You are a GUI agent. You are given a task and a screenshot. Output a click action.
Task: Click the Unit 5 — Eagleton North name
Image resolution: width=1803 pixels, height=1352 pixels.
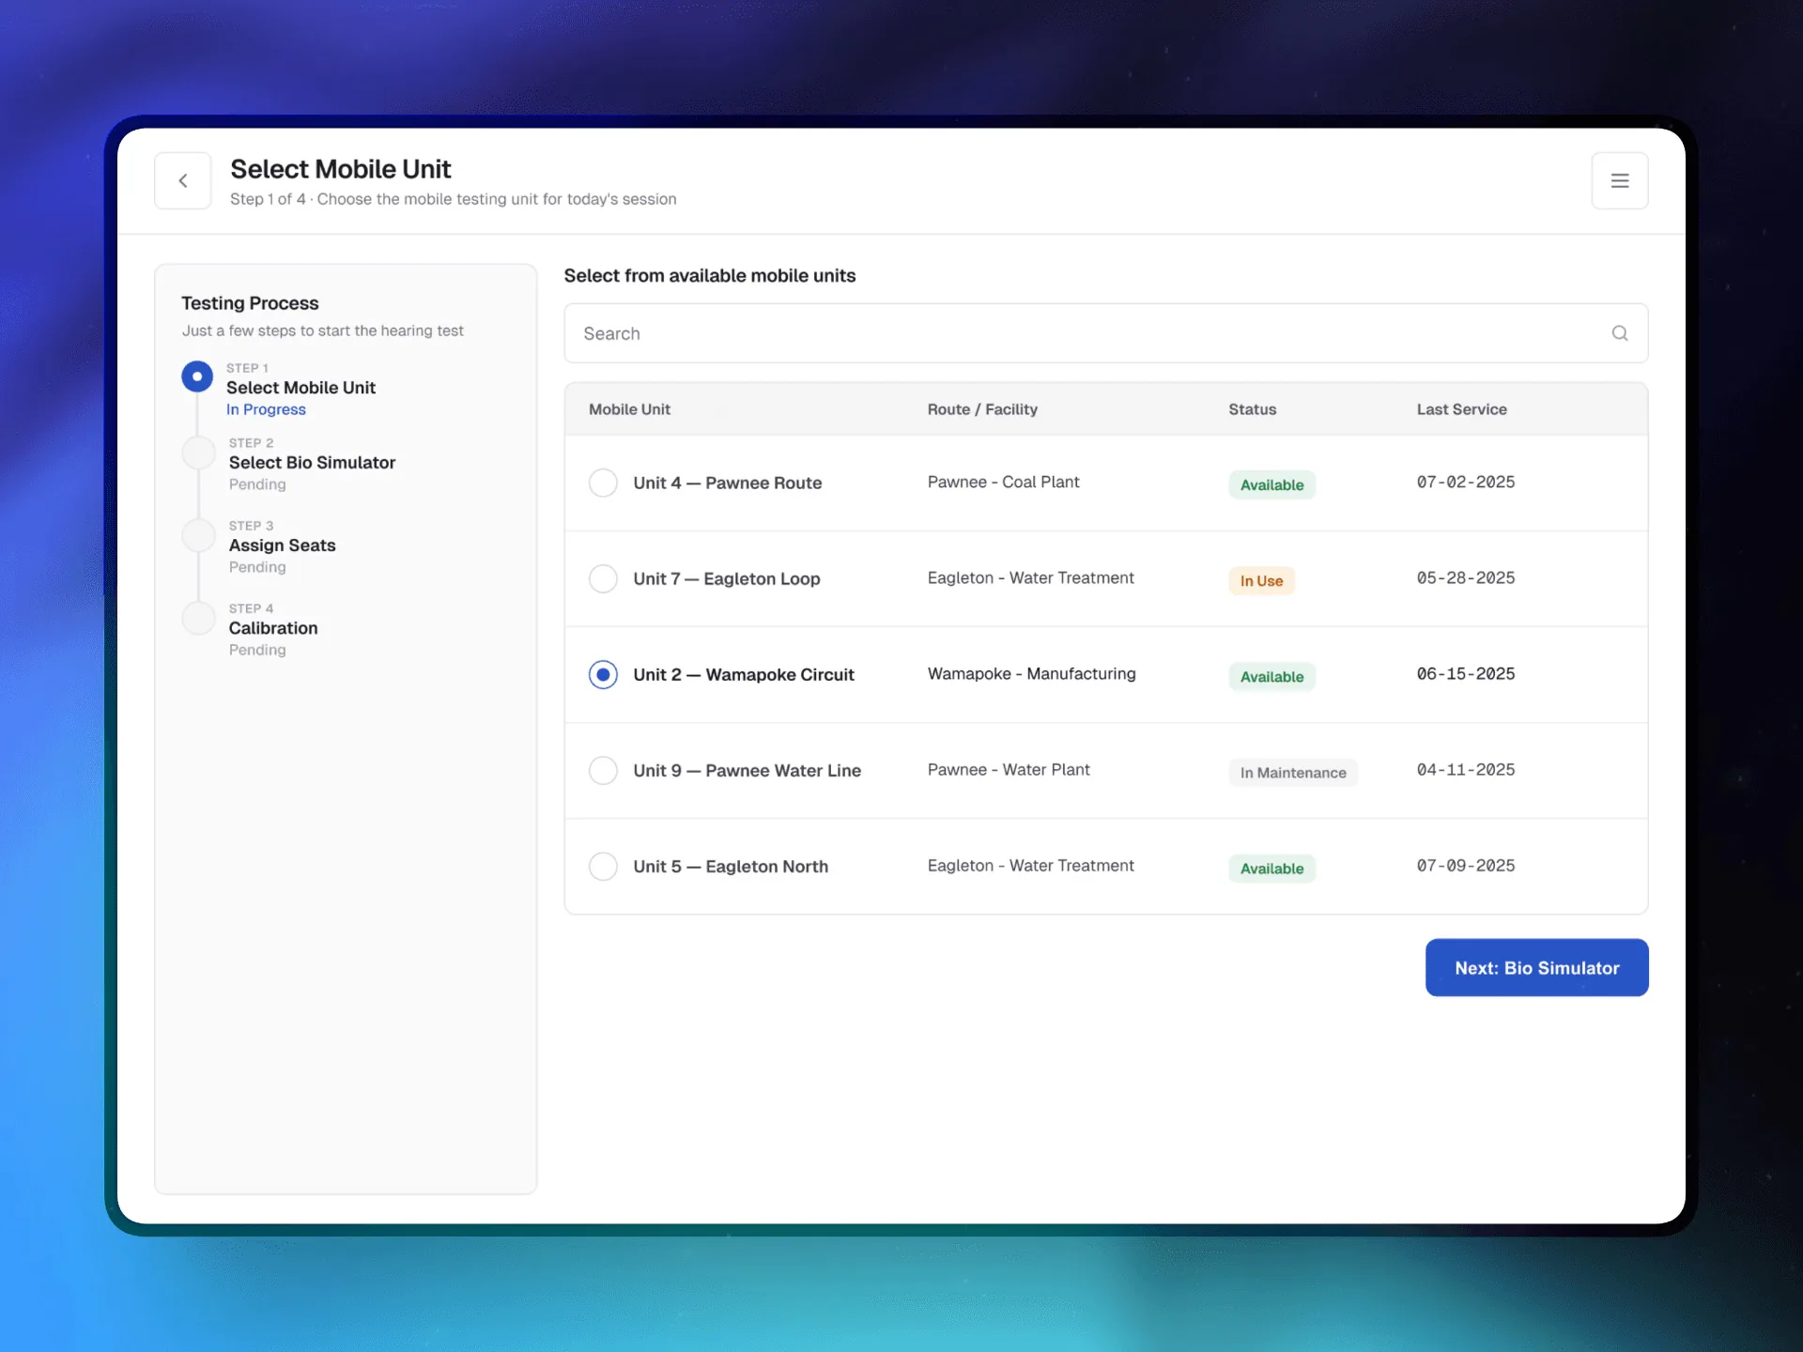pos(731,866)
